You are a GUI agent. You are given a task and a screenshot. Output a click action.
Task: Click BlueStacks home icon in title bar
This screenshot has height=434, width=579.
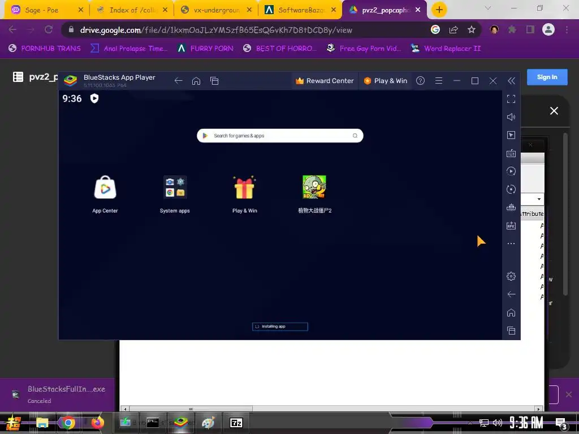tap(196, 81)
